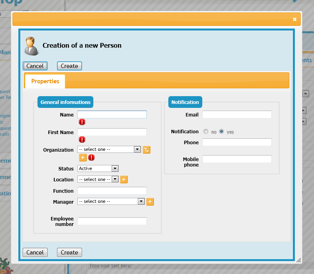
Task: Click the person avatar in the dialog header
Action: [31, 46]
